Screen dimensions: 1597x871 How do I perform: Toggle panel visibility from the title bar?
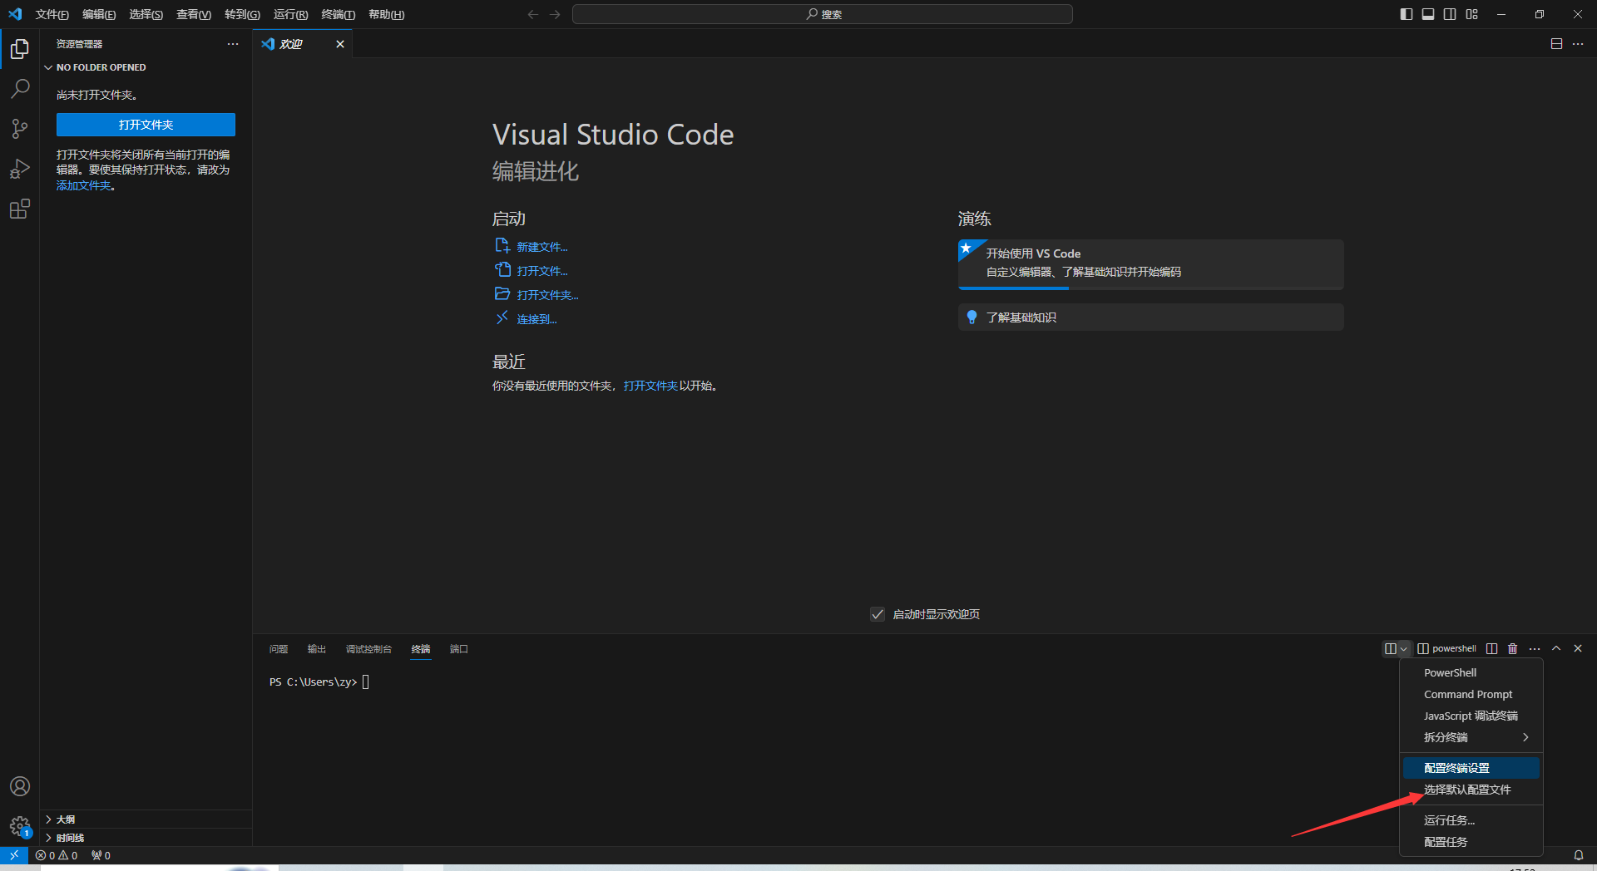[1428, 14]
